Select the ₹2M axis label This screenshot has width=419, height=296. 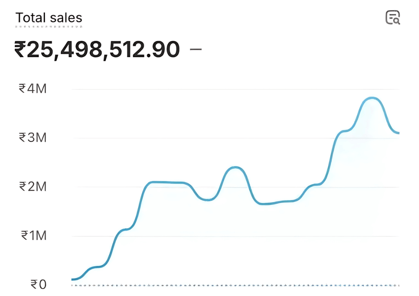click(33, 187)
